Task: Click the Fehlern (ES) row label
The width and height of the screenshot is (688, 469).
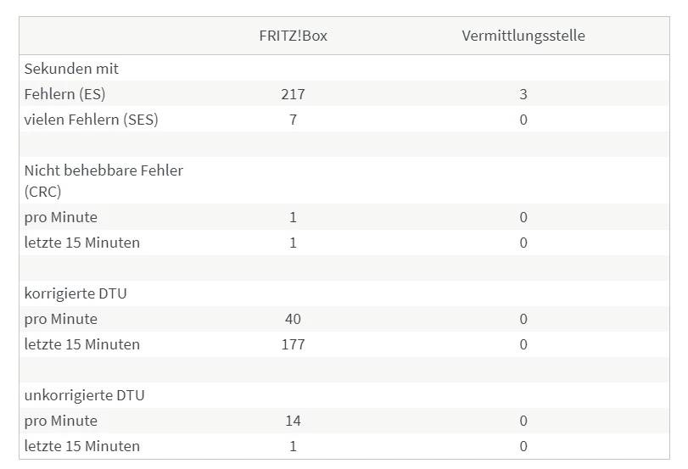Action: pyautogui.click(x=64, y=94)
